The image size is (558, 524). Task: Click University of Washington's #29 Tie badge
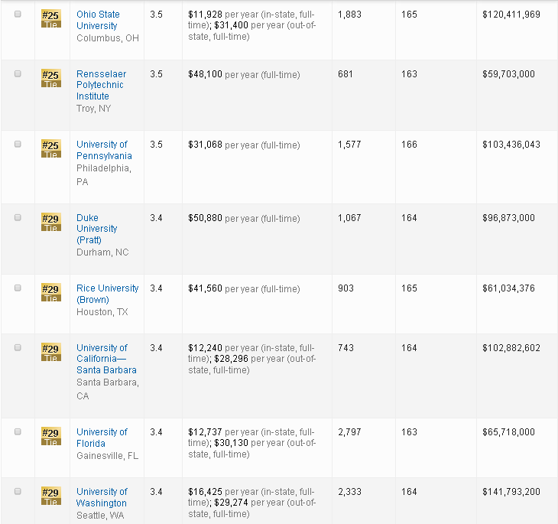pos(50,496)
